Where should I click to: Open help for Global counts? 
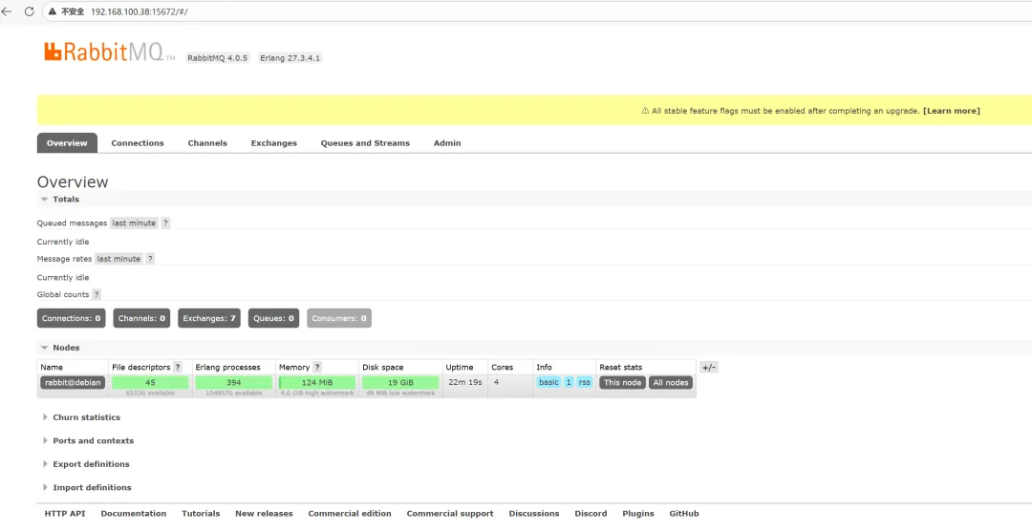pyautogui.click(x=97, y=294)
